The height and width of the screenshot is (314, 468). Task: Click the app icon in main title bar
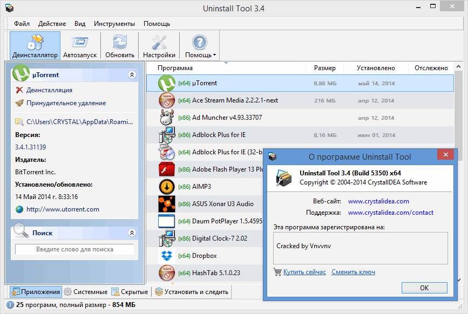pos(10,8)
